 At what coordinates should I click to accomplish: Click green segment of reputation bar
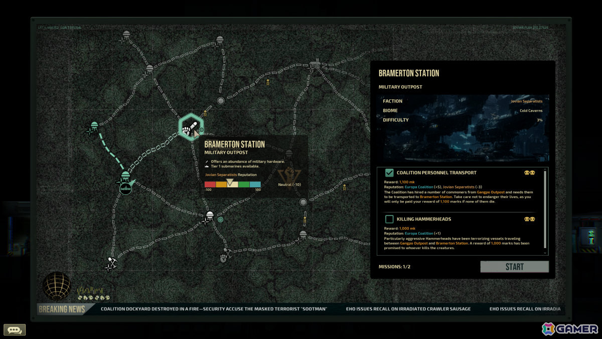click(x=244, y=184)
